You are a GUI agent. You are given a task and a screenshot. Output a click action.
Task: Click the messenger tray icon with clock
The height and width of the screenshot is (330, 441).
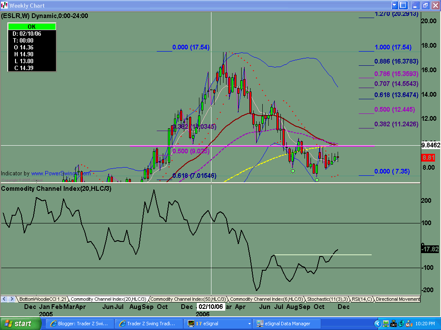409,324
